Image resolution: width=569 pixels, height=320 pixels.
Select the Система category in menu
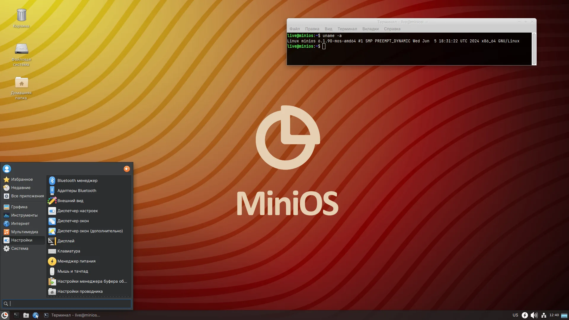(x=20, y=248)
